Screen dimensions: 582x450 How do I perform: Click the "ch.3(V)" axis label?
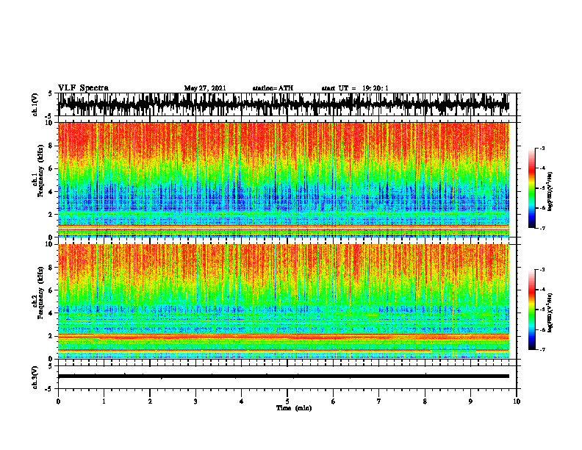click(35, 378)
